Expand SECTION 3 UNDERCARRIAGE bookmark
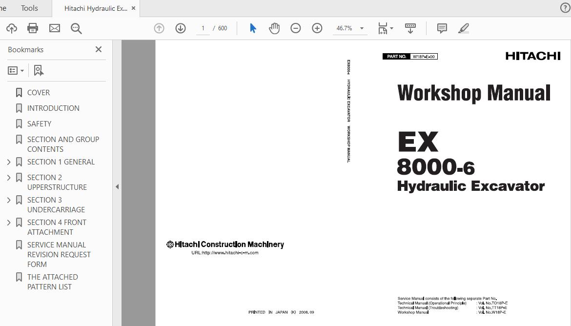571x326 pixels. click(9, 201)
